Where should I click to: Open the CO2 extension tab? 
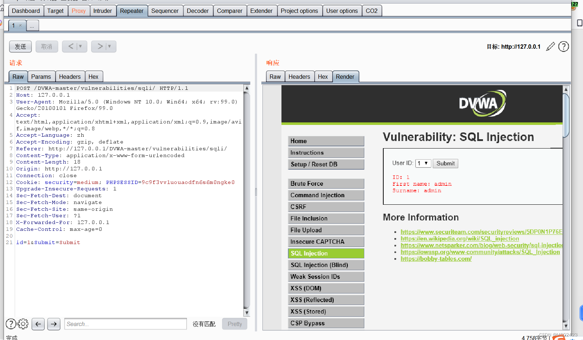[x=371, y=11]
